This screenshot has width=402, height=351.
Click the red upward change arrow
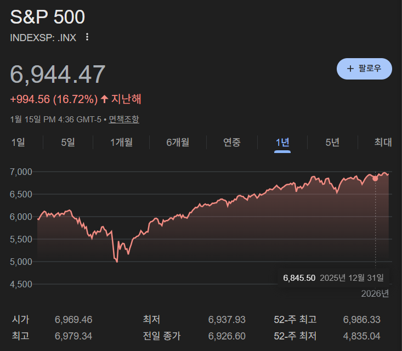coord(104,99)
